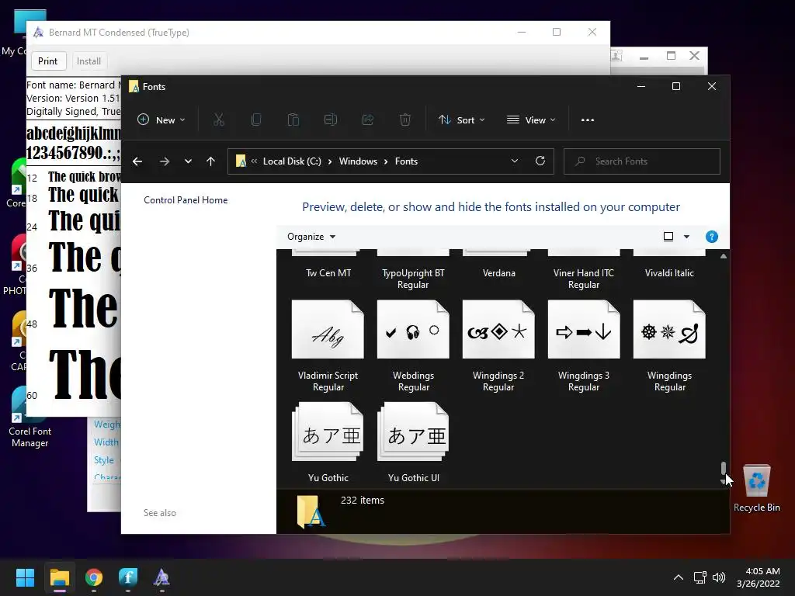Image resolution: width=795 pixels, height=596 pixels.
Task: Click into the Search Fonts field
Action: pos(642,161)
